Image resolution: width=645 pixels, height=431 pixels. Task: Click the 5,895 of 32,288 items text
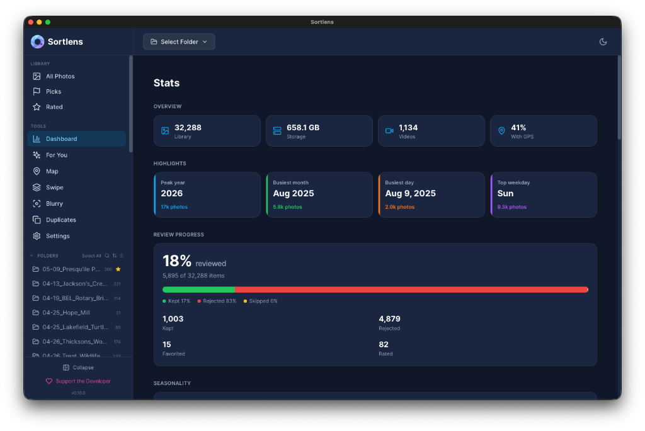coord(193,276)
